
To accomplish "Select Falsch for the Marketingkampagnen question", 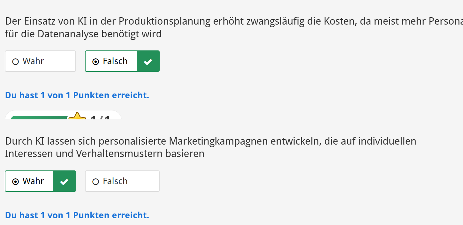I will coord(122,181).
